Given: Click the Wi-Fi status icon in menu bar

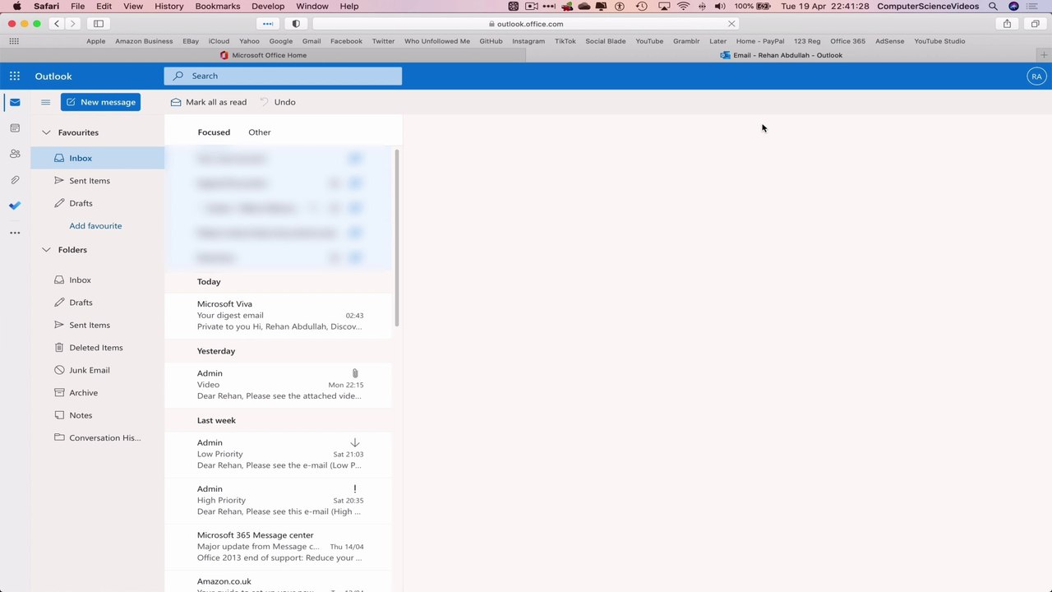Looking at the screenshot, I should (x=683, y=7).
